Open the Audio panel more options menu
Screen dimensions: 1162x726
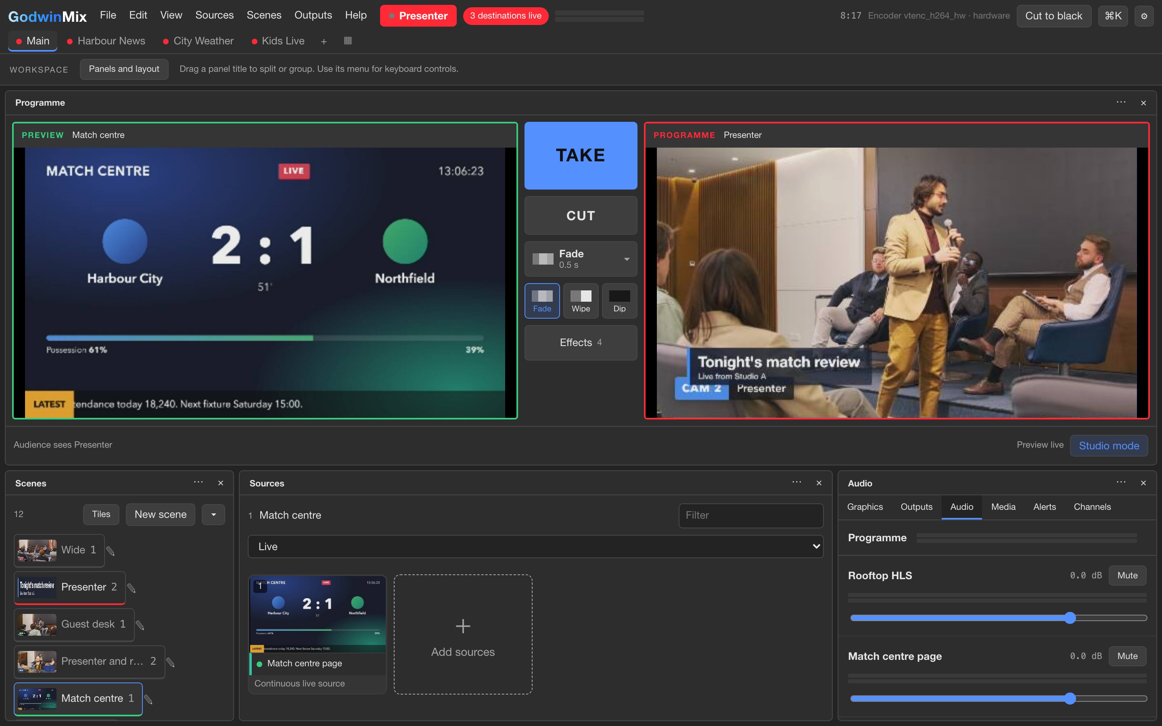pos(1121,482)
